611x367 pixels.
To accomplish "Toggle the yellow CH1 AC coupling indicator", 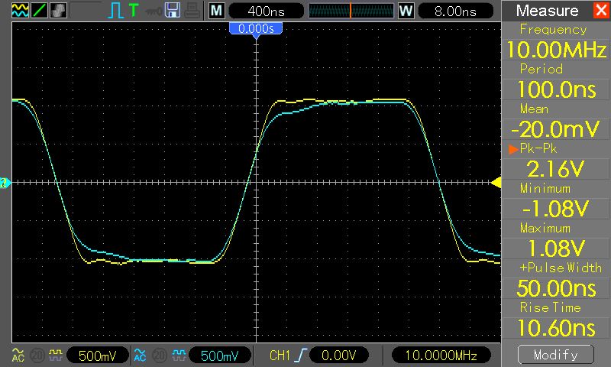I will (17, 356).
